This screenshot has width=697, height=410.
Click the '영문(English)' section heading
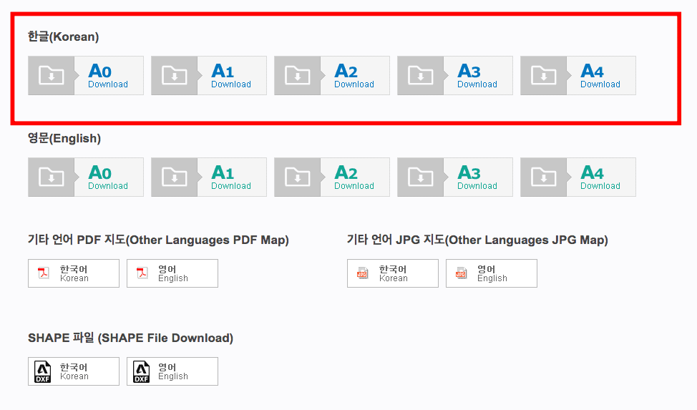tap(64, 138)
